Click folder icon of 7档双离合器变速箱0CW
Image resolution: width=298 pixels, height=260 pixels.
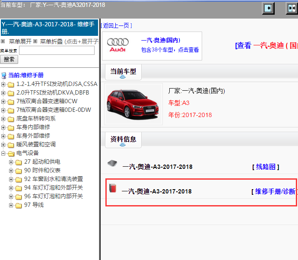11,101
